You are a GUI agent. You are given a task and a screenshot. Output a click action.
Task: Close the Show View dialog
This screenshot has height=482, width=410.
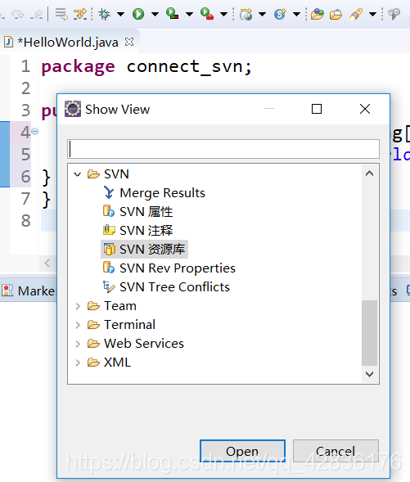[x=365, y=109]
